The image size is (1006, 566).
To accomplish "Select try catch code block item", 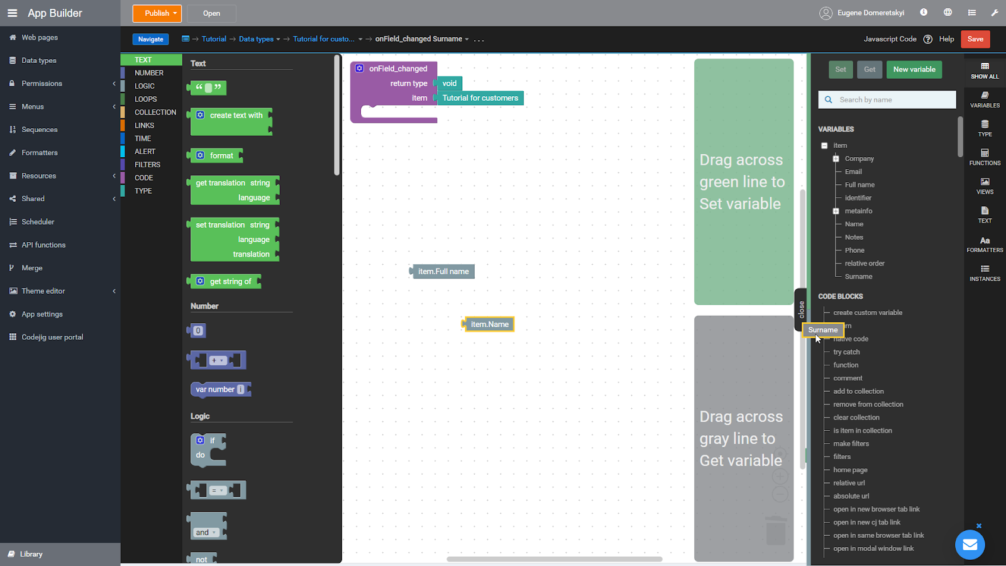I will click(x=846, y=352).
